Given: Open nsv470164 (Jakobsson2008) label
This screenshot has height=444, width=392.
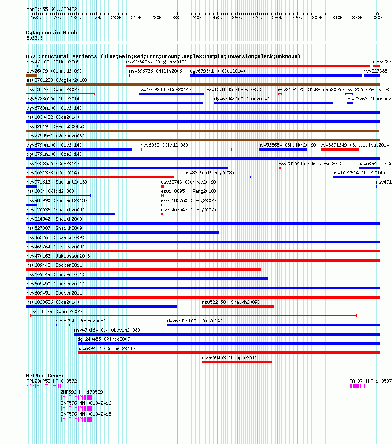Looking at the screenshot, I should [107, 330].
